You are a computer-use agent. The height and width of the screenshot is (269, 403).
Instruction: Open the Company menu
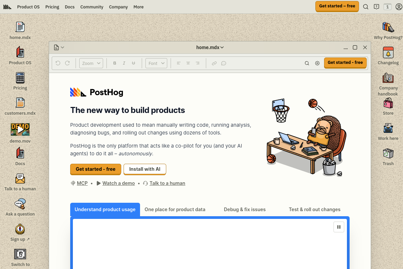[x=118, y=7]
